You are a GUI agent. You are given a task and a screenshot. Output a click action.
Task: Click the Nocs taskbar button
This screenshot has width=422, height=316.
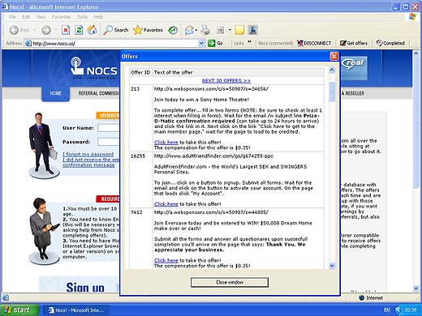(76, 310)
